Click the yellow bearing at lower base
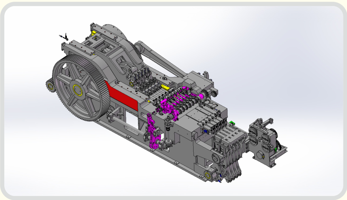347x200 pixels. coord(208,175)
